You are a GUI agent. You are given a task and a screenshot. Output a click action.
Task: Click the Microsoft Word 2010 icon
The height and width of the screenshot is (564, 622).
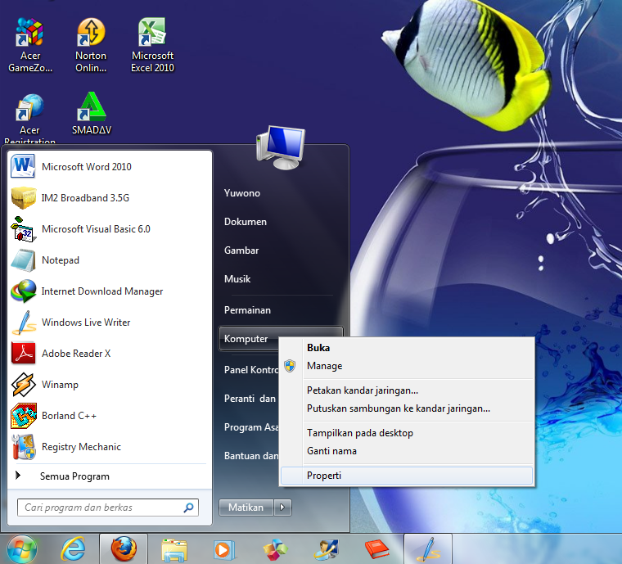coord(23,166)
